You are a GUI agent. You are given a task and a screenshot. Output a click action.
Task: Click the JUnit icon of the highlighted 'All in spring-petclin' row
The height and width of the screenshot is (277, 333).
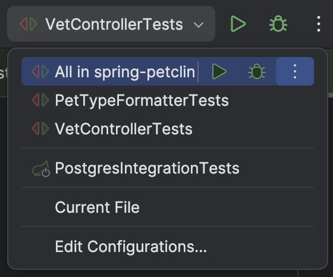(x=40, y=71)
